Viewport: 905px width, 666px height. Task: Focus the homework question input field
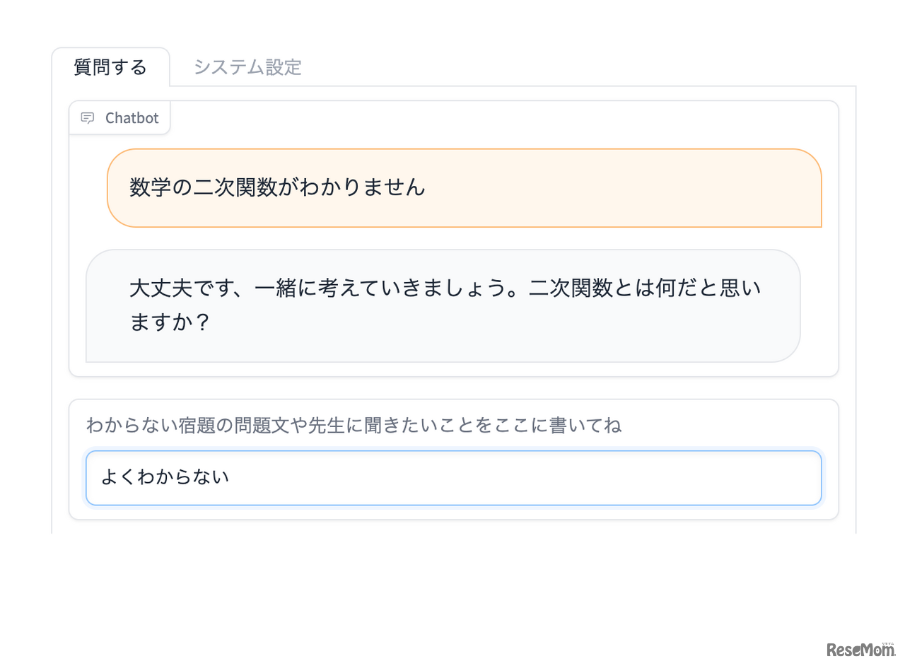click(453, 478)
